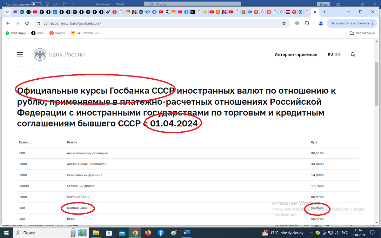Open the Дзен bookmark
The image size is (381, 238).
click(x=38, y=33)
